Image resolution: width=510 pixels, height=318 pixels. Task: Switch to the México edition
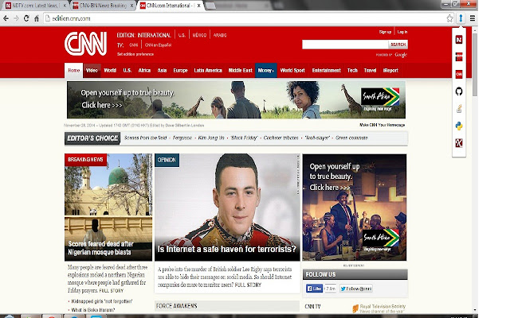(x=199, y=35)
